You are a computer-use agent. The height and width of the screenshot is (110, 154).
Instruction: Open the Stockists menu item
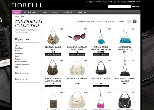tap(68, 12)
